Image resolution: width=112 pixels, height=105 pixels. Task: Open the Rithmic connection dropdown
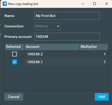click(47, 26)
